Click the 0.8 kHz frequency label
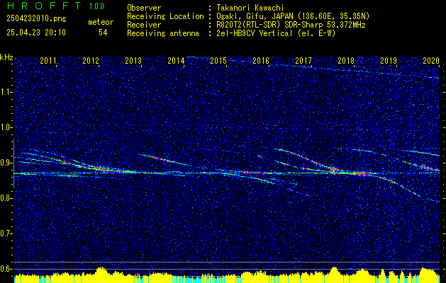 coord(6,198)
